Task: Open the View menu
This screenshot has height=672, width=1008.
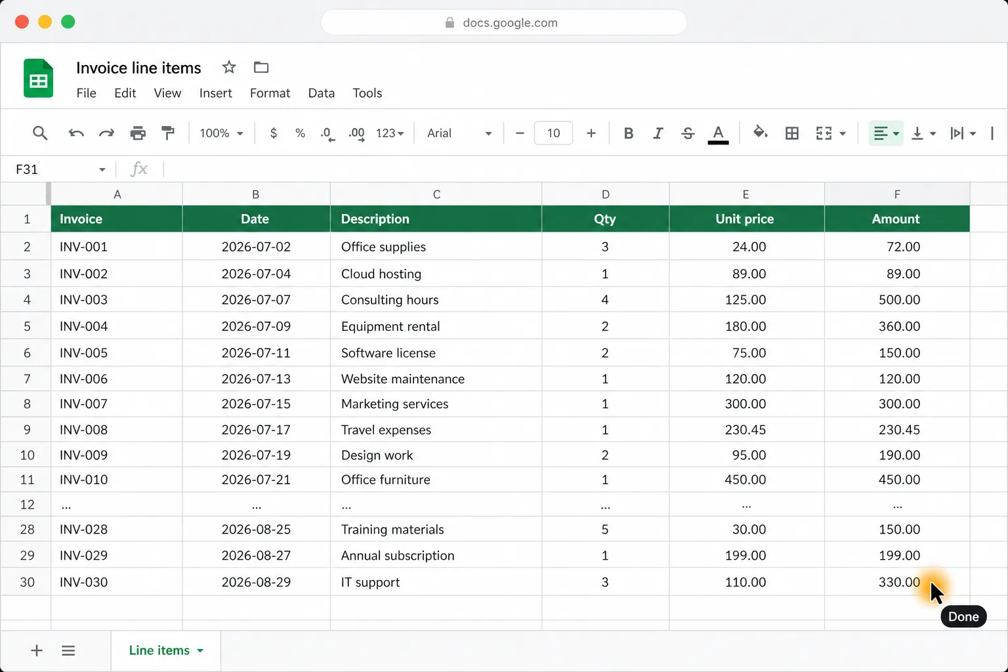Action: pos(167,93)
